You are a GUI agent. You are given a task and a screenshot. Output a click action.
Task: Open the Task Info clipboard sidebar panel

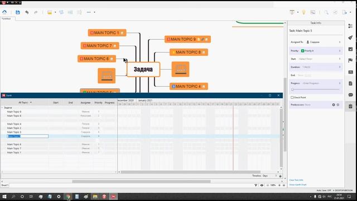[x=351, y=106]
